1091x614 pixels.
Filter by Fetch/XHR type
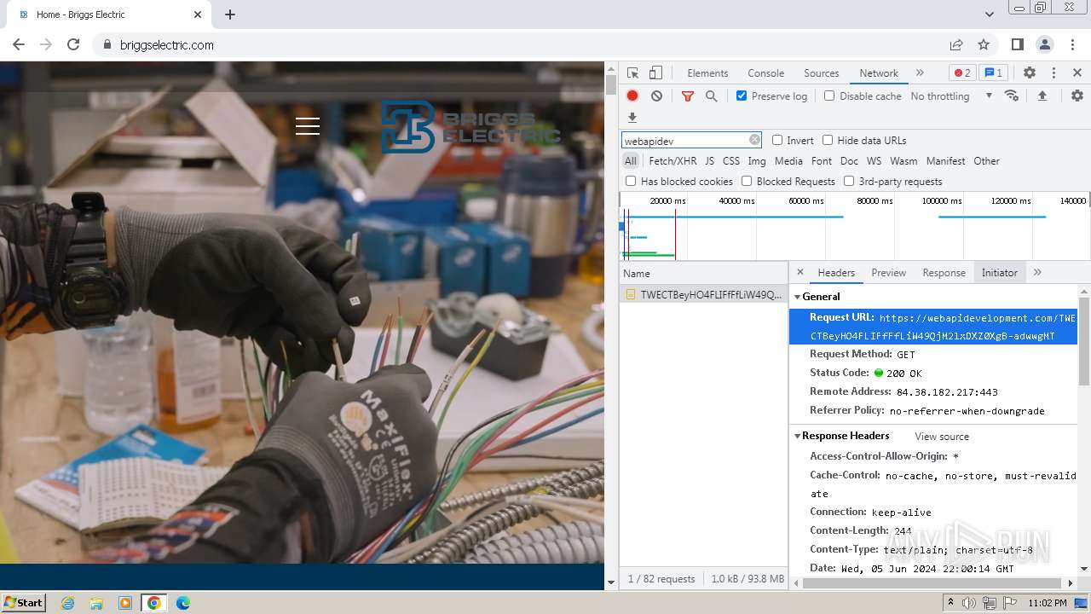coord(672,161)
